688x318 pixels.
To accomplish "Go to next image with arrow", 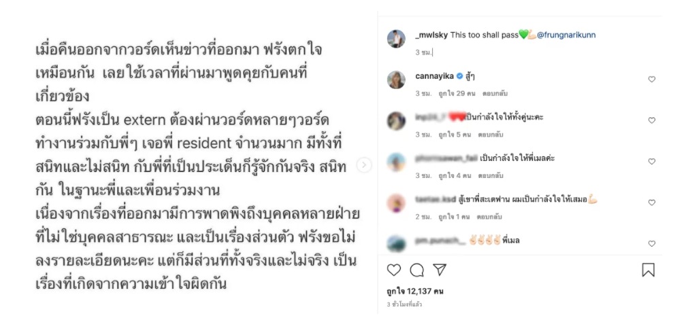I will (364, 165).
